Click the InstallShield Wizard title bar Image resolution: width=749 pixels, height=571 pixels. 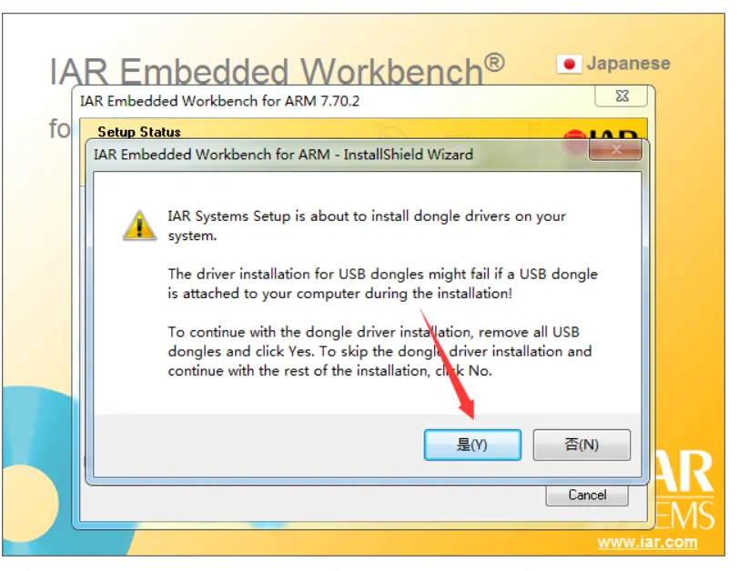coord(283,155)
